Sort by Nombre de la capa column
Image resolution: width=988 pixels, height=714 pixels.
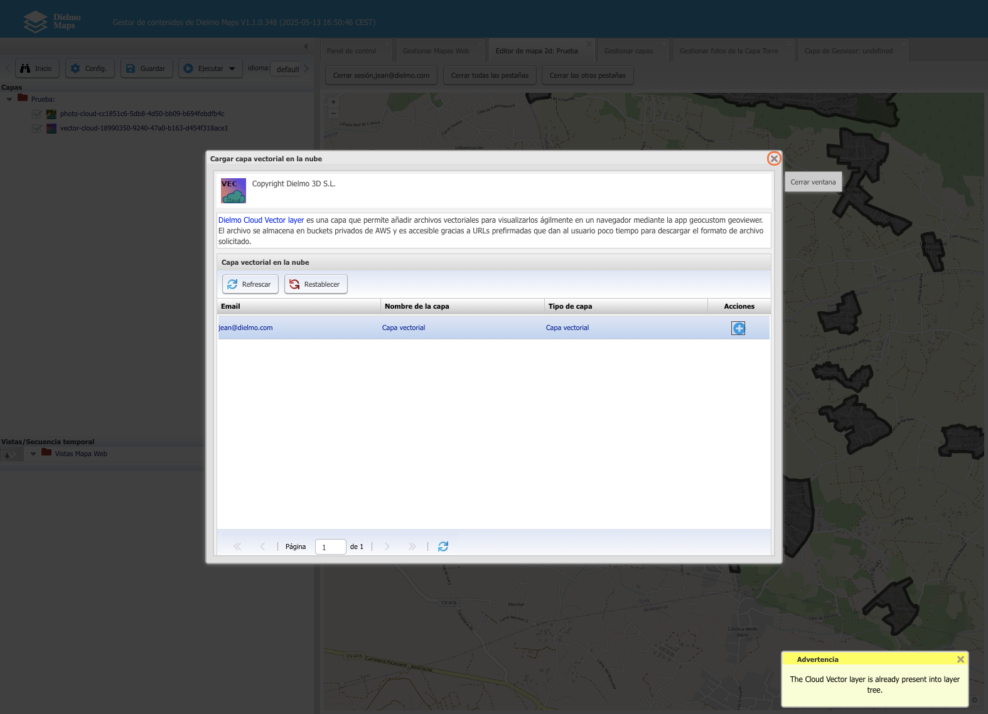(463, 306)
